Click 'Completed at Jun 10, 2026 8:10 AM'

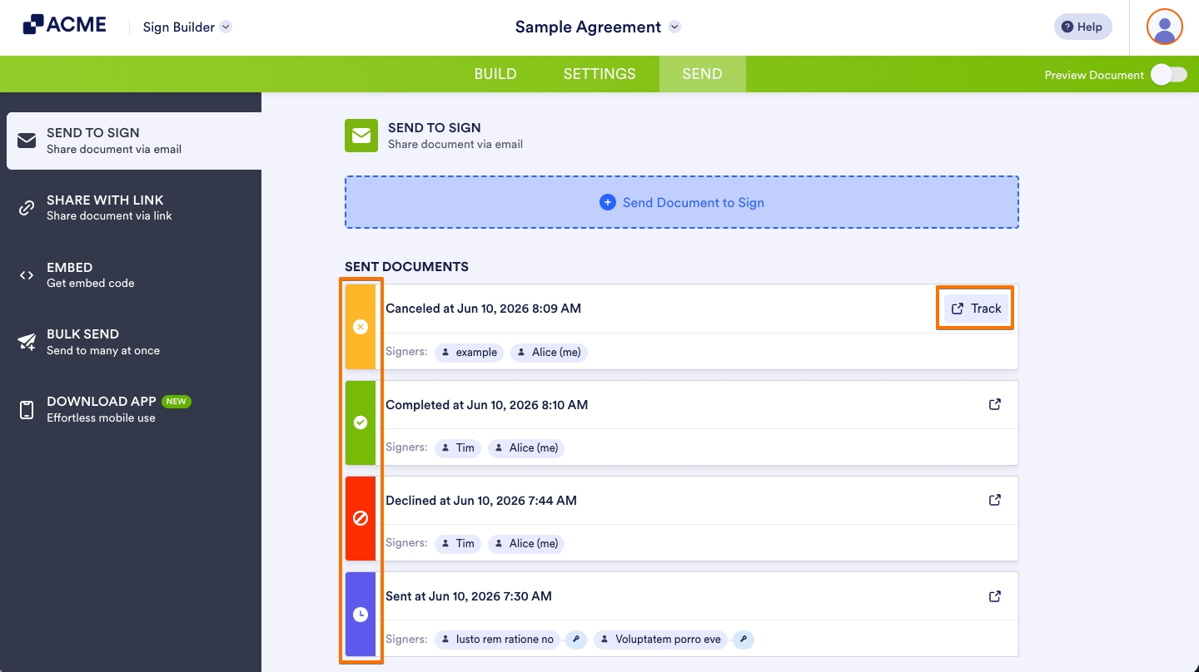pos(486,405)
